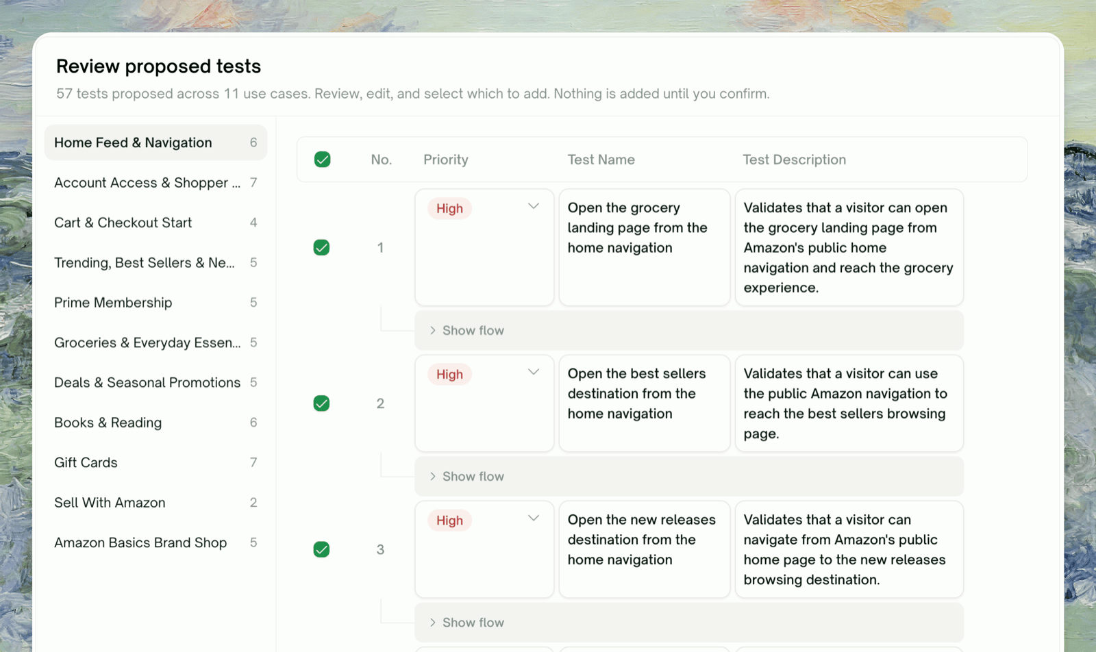Screen dimensions: 1096x652
Task: Select Prime Membership use case
Action: tap(155, 303)
